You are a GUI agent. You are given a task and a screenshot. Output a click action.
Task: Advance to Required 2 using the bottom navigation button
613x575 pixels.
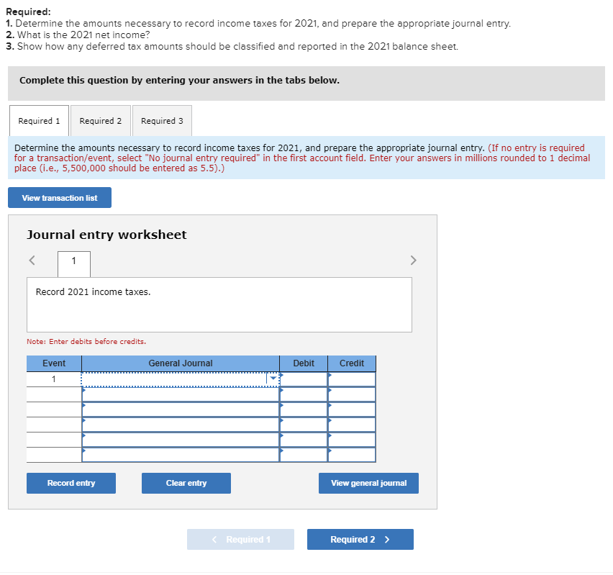360,539
